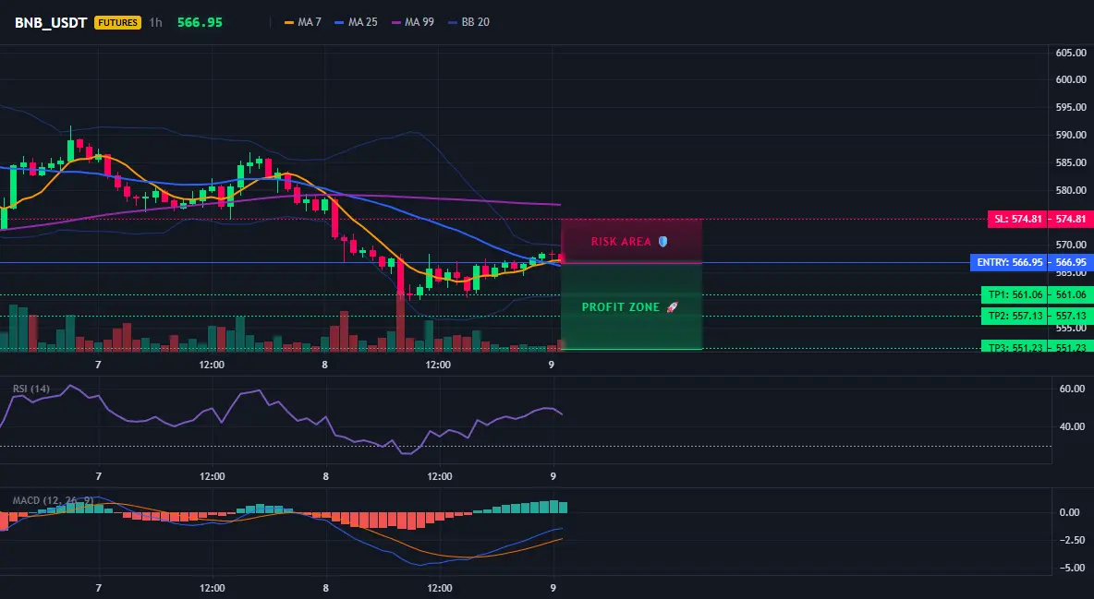The image size is (1094, 599).
Task: Click the TP2: 557.13 label
Action: [1013, 316]
